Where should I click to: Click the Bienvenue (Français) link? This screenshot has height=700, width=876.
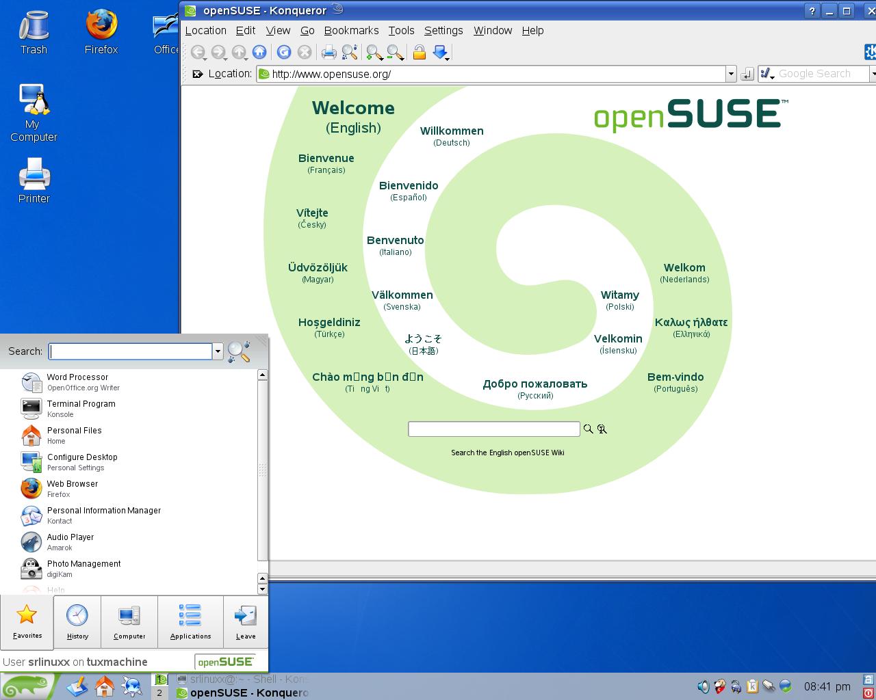pos(326,163)
